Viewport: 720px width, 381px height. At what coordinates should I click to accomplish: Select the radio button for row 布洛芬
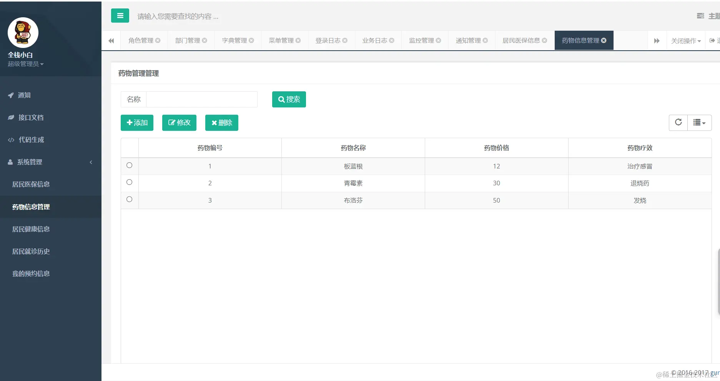pyautogui.click(x=130, y=199)
